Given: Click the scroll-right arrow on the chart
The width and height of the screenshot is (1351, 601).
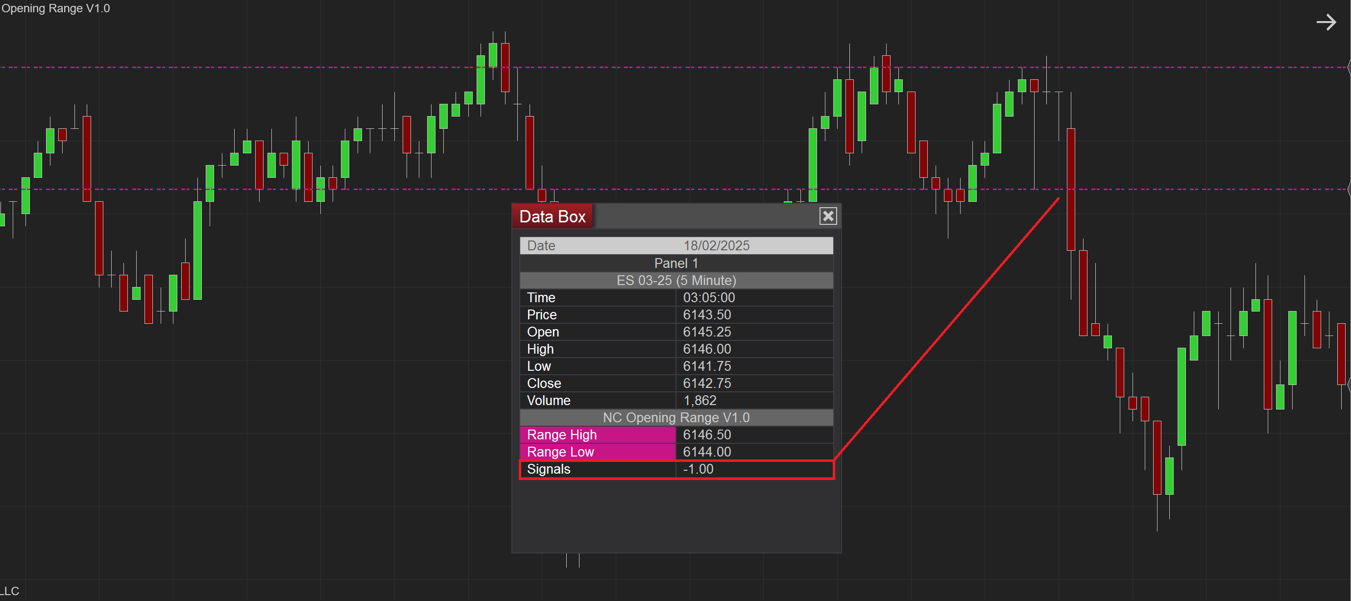Looking at the screenshot, I should (x=1327, y=22).
